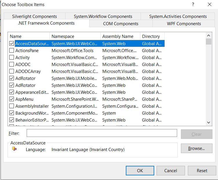The width and height of the screenshot is (218, 180).
Task: Disable the BackgroundWor... checkbox
Action: 12,113
